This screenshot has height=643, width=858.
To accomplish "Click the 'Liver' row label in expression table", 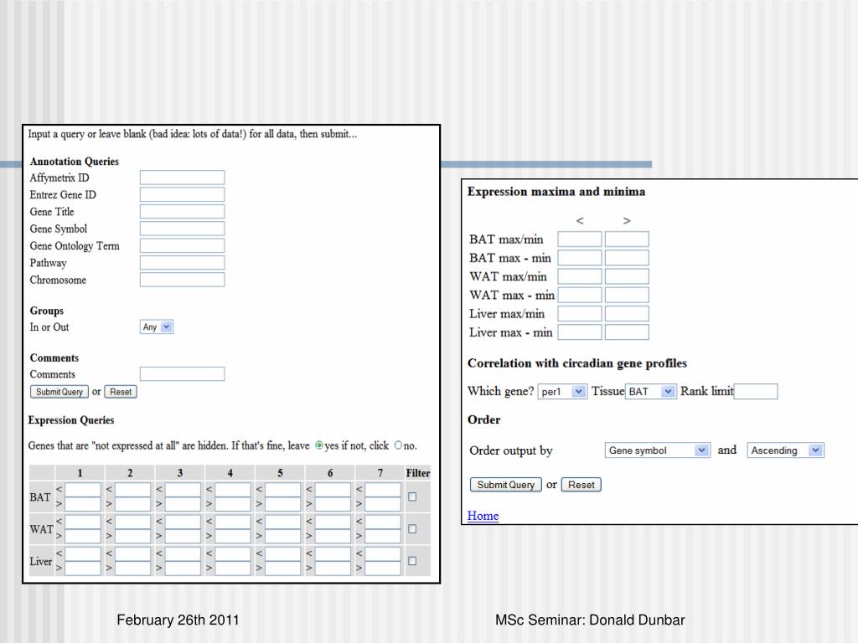I will (40, 562).
